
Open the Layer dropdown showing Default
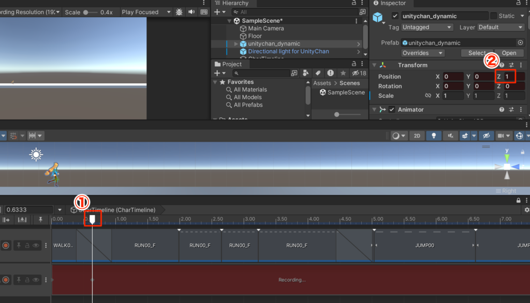click(x=501, y=27)
